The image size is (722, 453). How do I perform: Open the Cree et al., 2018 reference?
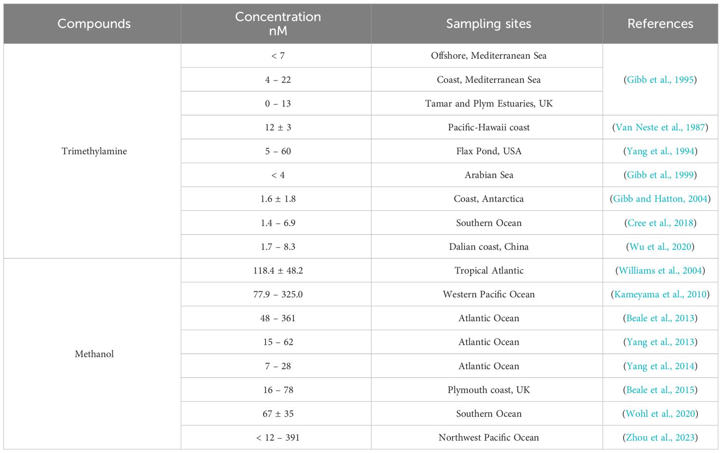660,223
